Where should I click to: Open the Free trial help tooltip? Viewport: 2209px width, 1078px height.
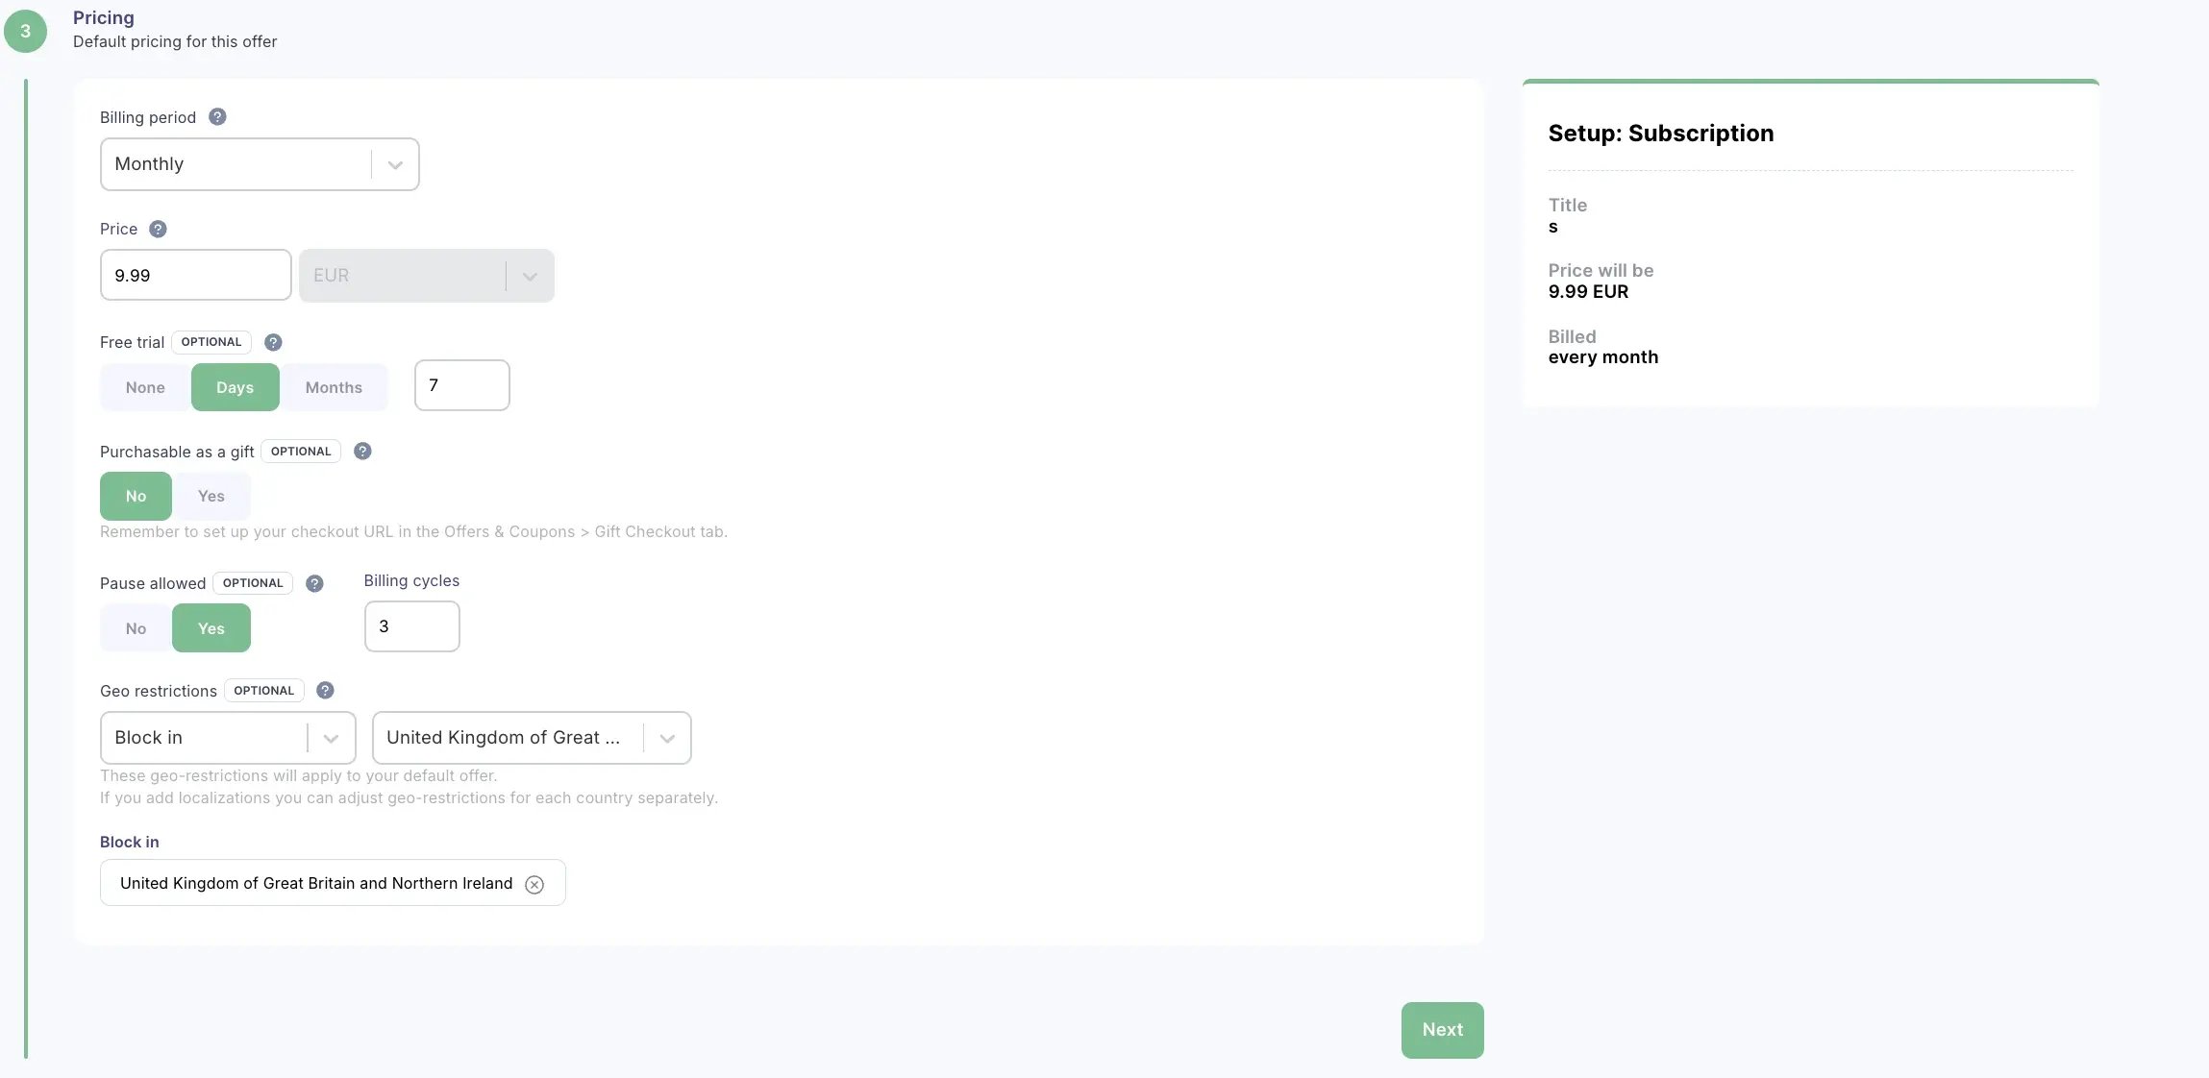[273, 342]
